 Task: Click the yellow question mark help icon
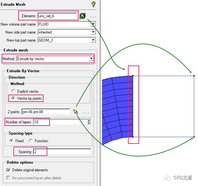93,4
